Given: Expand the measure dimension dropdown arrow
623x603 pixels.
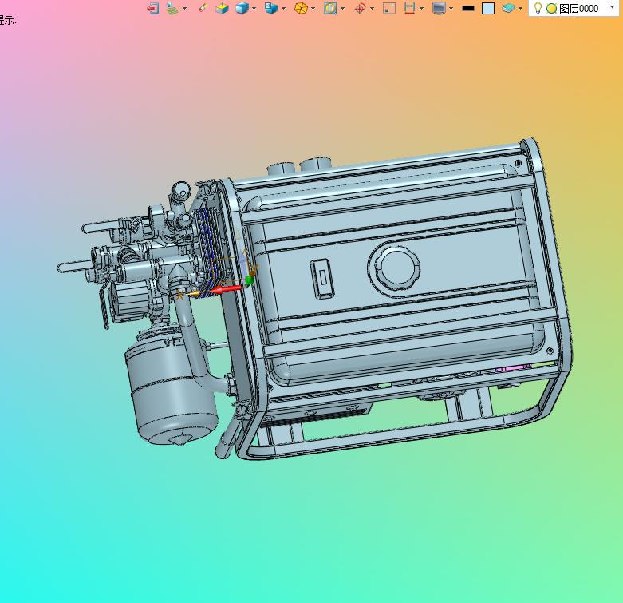Looking at the screenshot, I should point(421,8).
